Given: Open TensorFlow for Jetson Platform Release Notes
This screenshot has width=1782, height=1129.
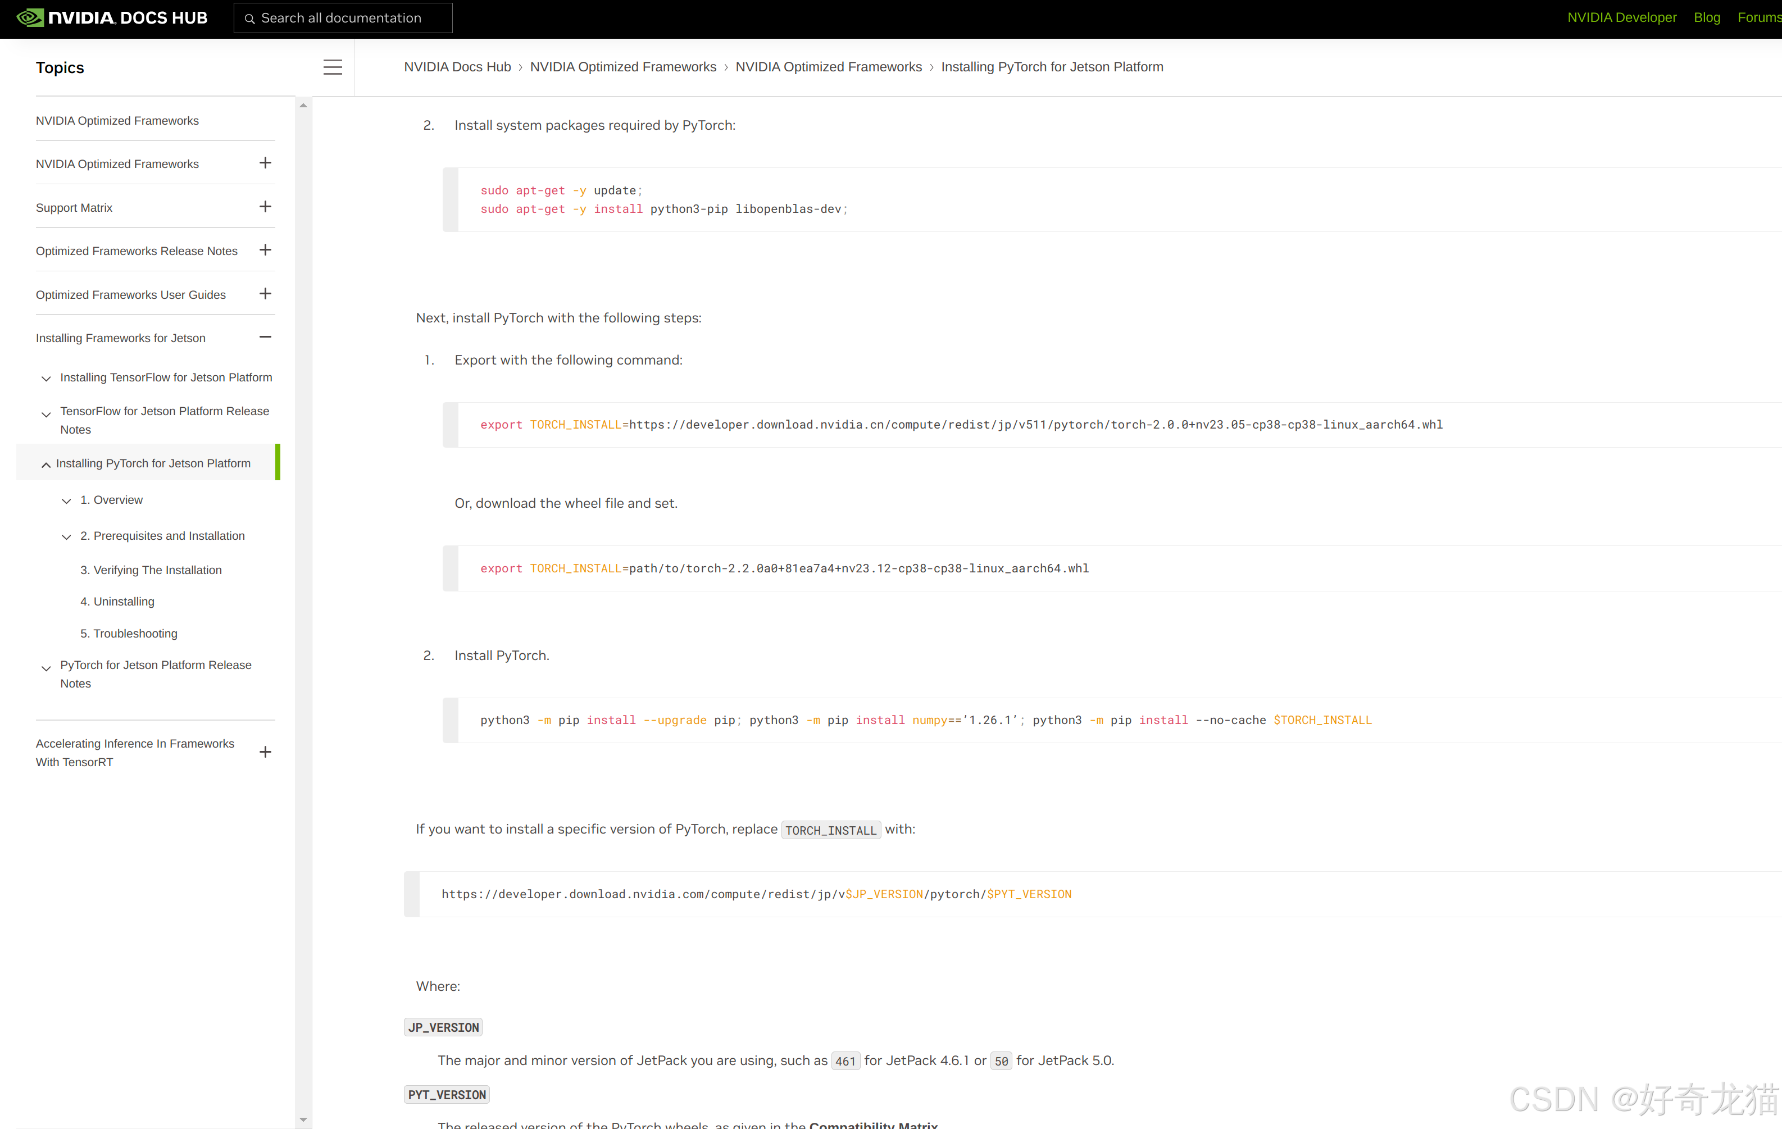Looking at the screenshot, I should 164,420.
